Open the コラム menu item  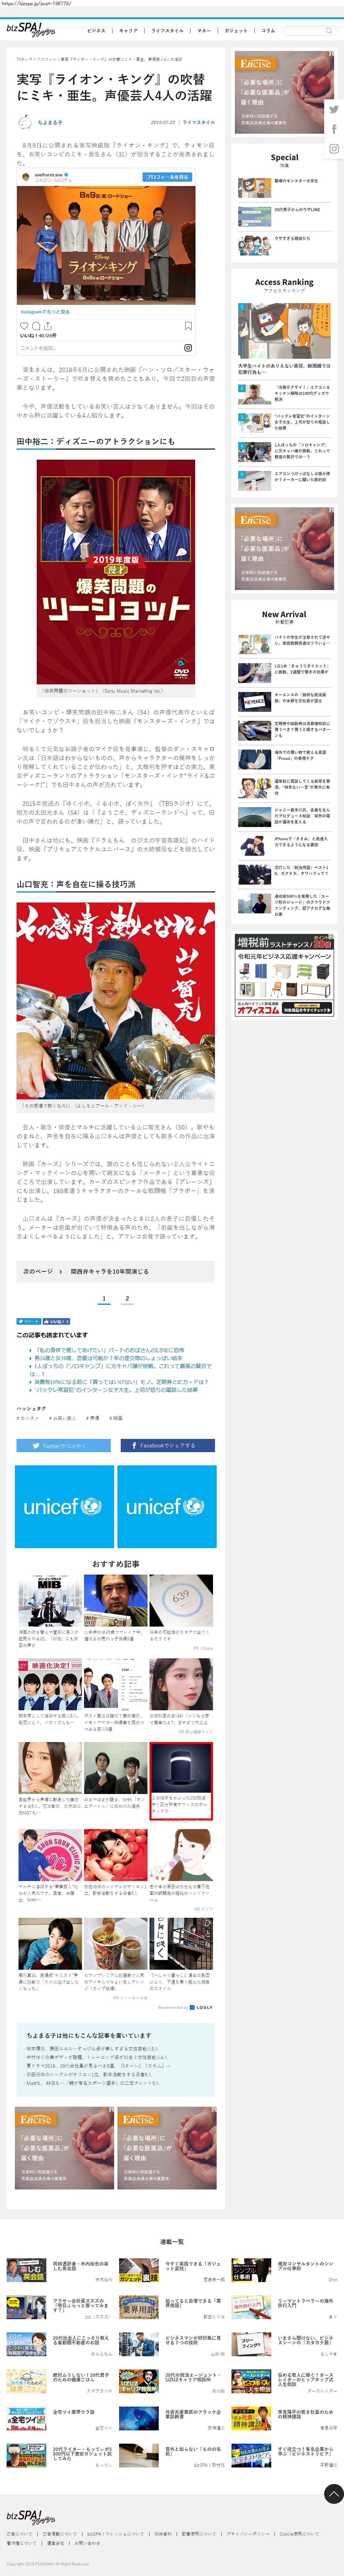pos(268,31)
